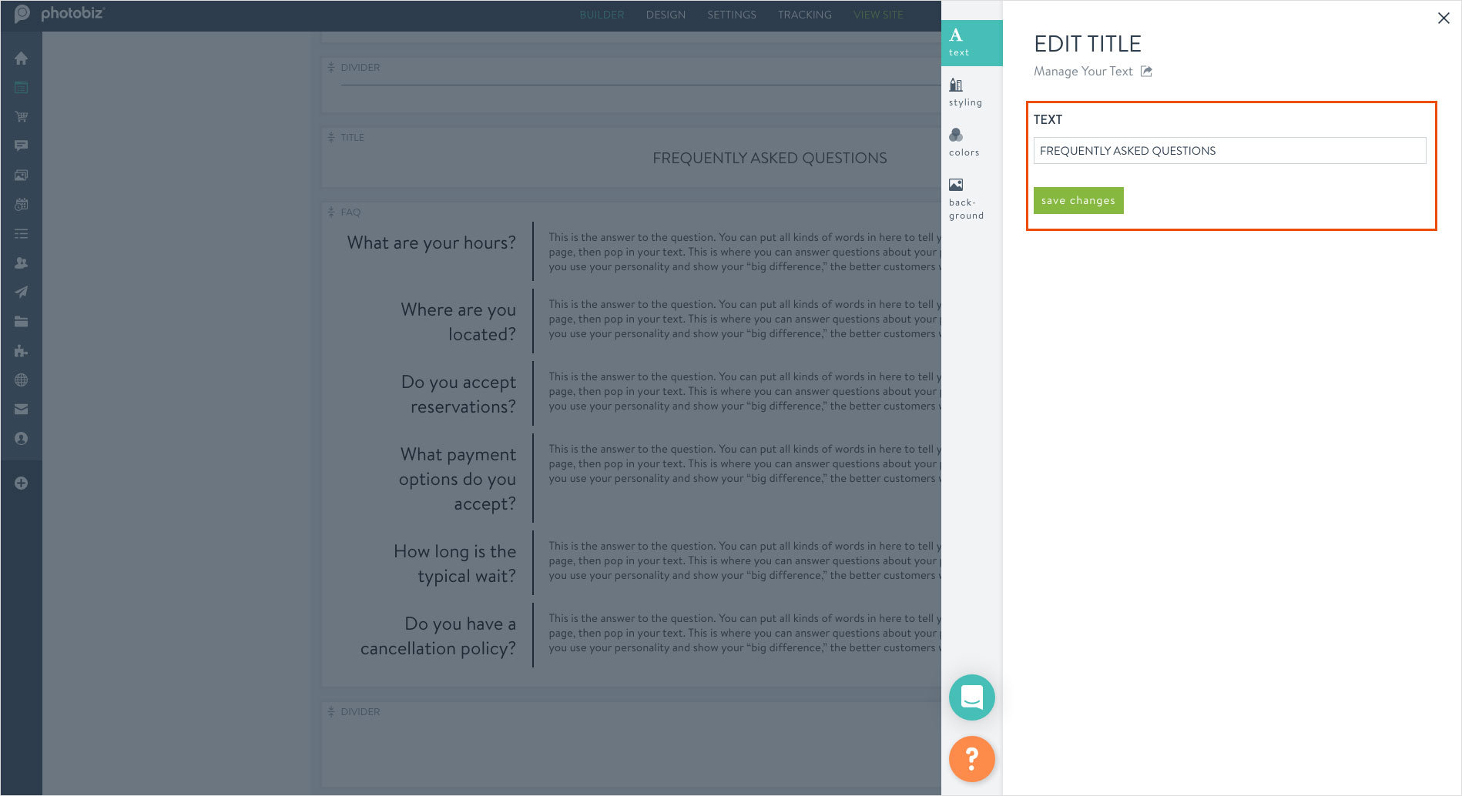
Task: Open the paper plane marketing icon
Action: tap(21, 292)
